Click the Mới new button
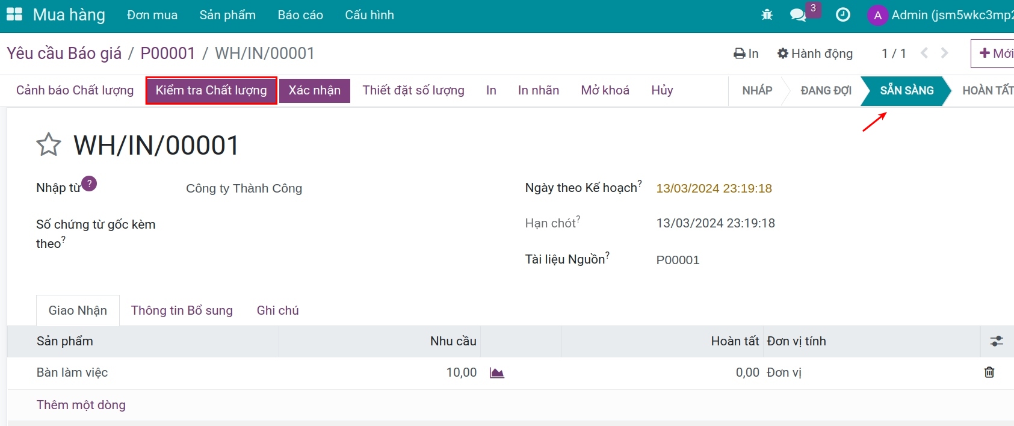Screen dimensions: 1014x426 [993, 54]
